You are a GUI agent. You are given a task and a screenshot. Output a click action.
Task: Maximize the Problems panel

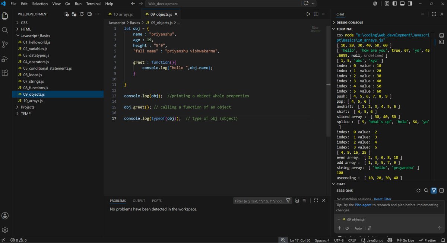tap(316, 201)
